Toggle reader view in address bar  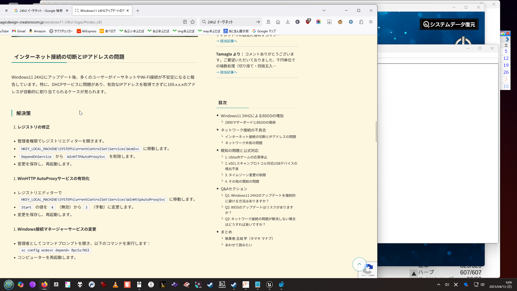[185, 22]
